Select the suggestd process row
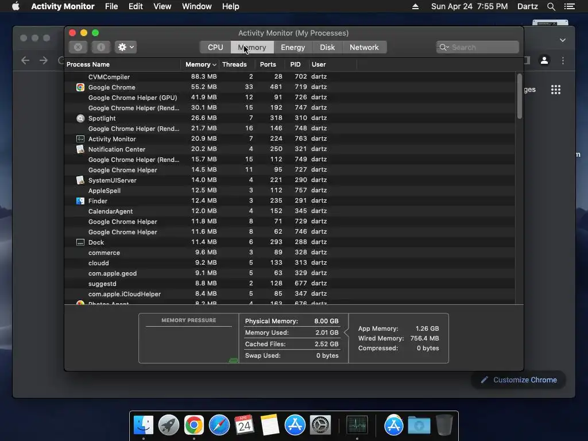The image size is (588, 441). [x=289, y=284]
